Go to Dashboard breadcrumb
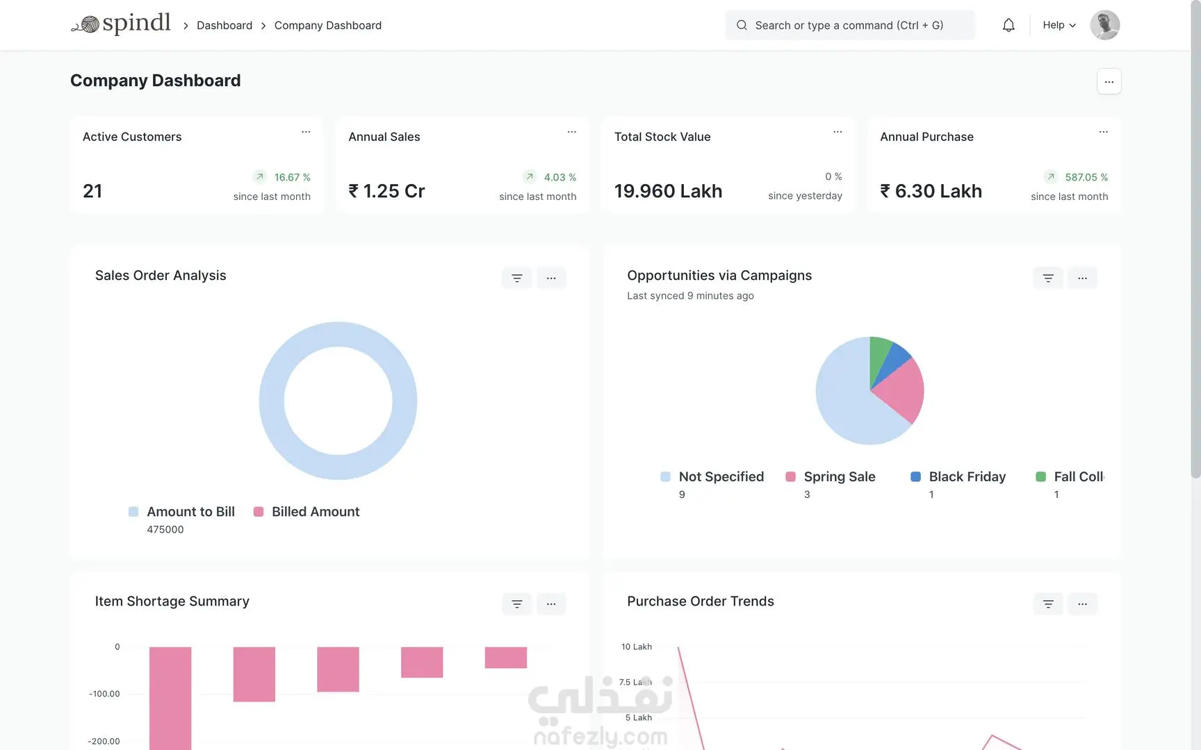 pyautogui.click(x=224, y=25)
